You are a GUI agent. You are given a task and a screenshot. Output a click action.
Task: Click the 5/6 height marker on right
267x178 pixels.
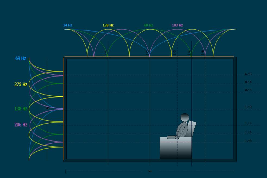248,74
